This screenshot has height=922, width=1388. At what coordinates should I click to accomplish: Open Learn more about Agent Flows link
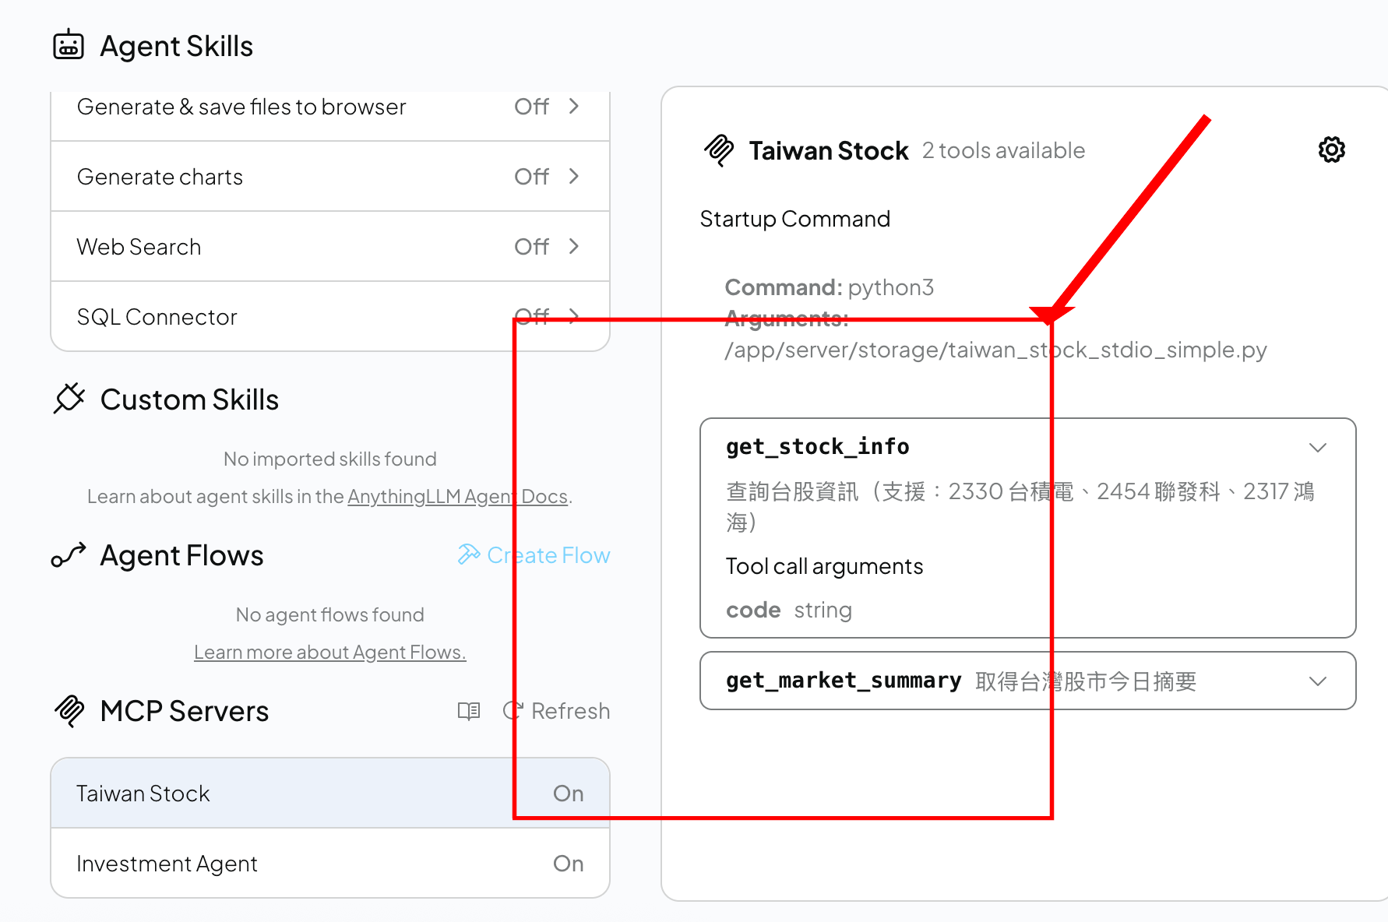pyautogui.click(x=329, y=653)
